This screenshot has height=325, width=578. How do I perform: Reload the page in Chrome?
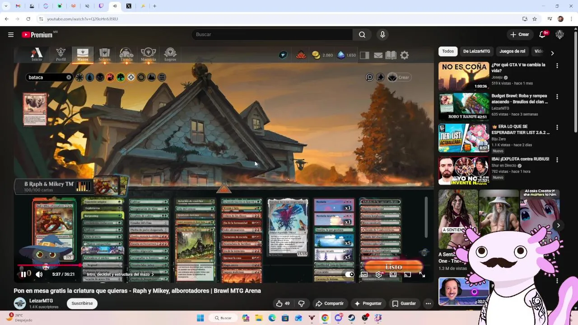point(28,19)
